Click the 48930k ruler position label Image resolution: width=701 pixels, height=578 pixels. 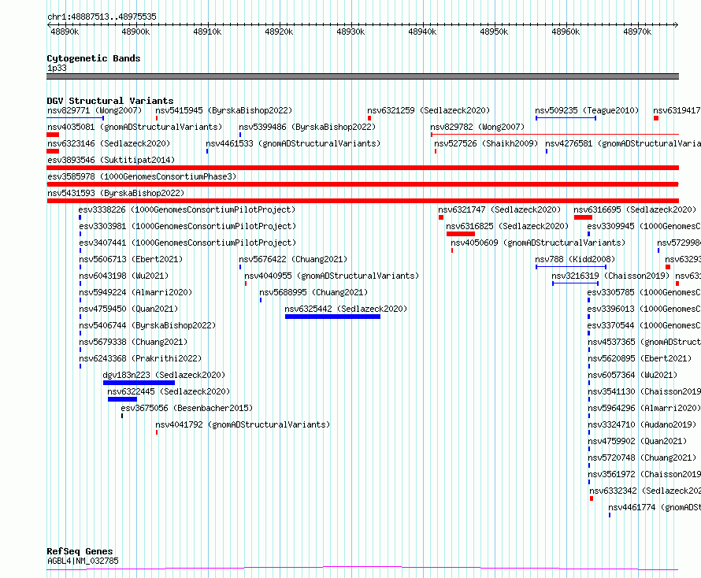[350, 31]
